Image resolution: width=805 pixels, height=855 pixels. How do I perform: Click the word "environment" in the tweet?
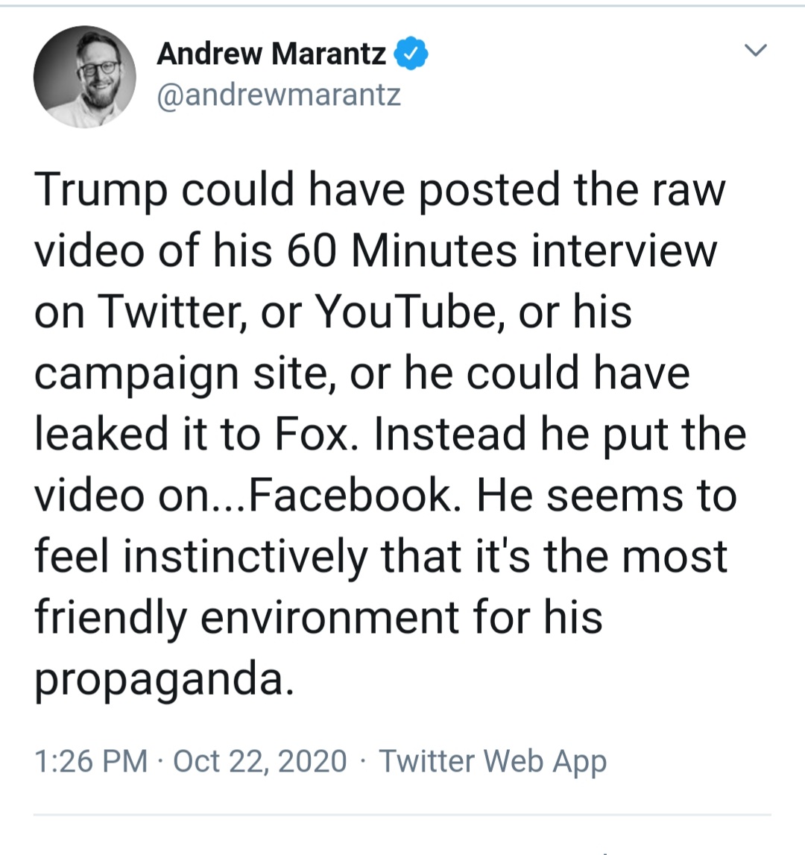pos(330,619)
